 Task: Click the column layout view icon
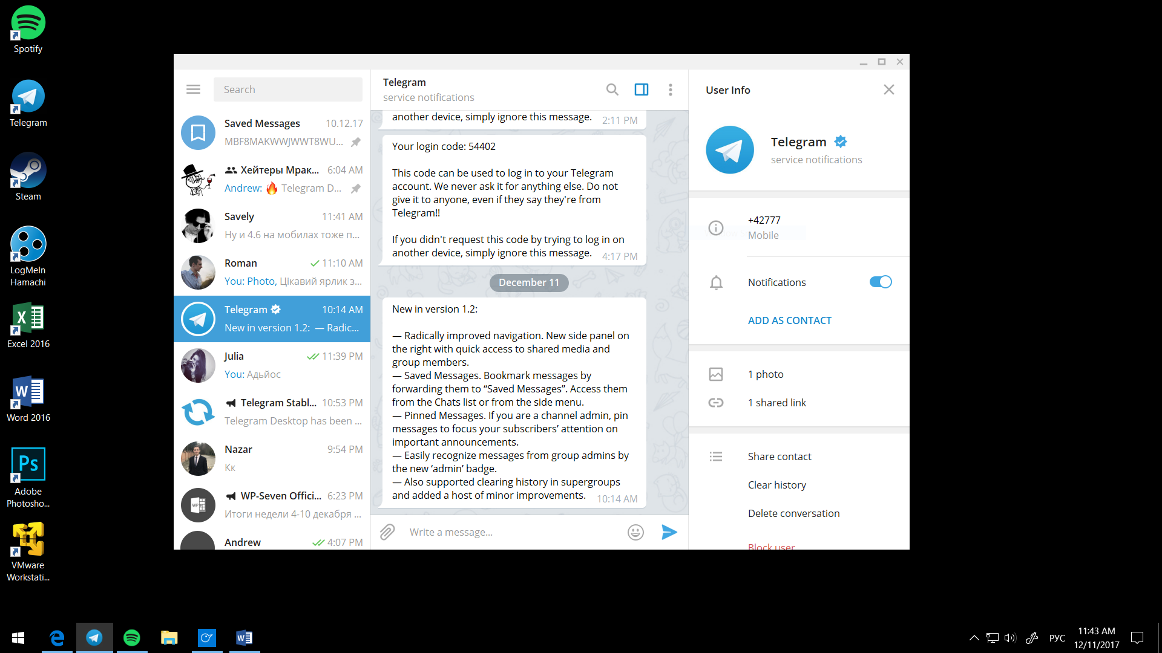[x=642, y=88]
